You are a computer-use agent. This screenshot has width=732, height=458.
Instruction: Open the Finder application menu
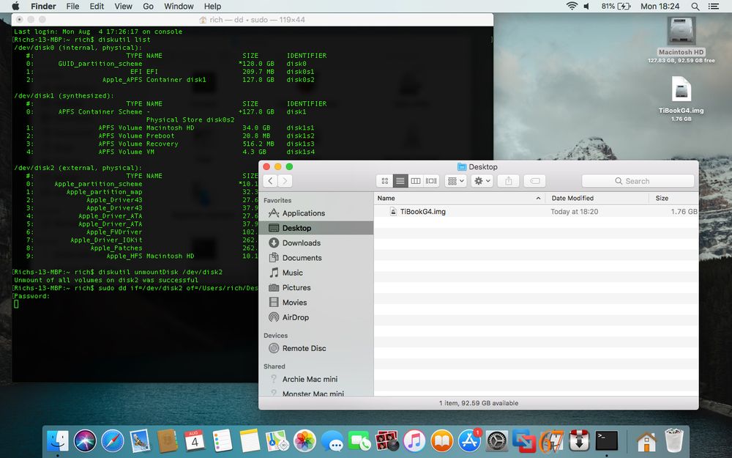coord(43,6)
